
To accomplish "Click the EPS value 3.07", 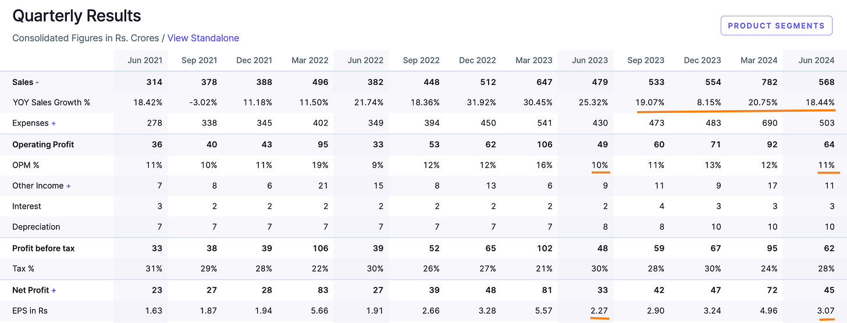I will pyautogui.click(x=826, y=311).
